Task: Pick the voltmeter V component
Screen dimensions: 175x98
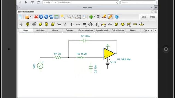Action: coord(46,24)
